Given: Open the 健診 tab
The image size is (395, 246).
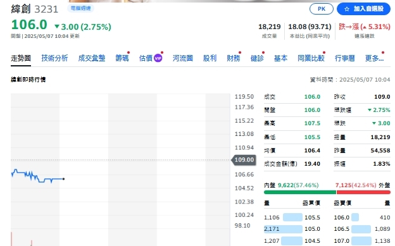Looking at the screenshot, I should coord(257,58).
